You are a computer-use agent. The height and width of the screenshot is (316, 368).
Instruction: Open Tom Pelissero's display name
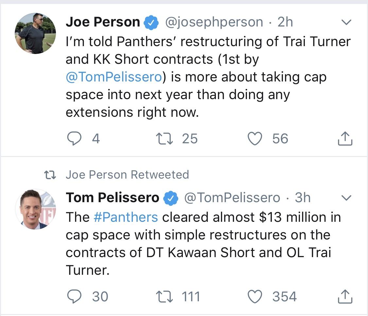[x=113, y=198]
